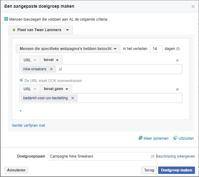Click the days input field showing 14
This screenshot has height=177, width=199.
coord(156,49)
